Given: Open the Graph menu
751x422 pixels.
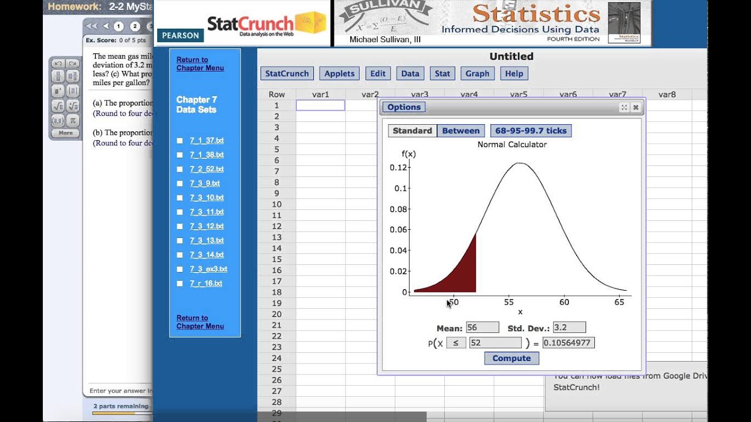Looking at the screenshot, I should tap(478, 73).
